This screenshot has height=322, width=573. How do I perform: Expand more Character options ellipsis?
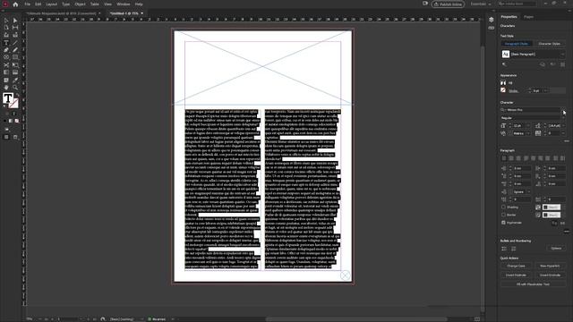[567, 141]
